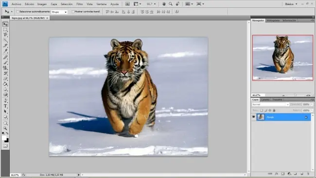Viewport: 316px width, 178px height.
Task: Open the Arrange Documents dropdown
Action: point(189,4)
